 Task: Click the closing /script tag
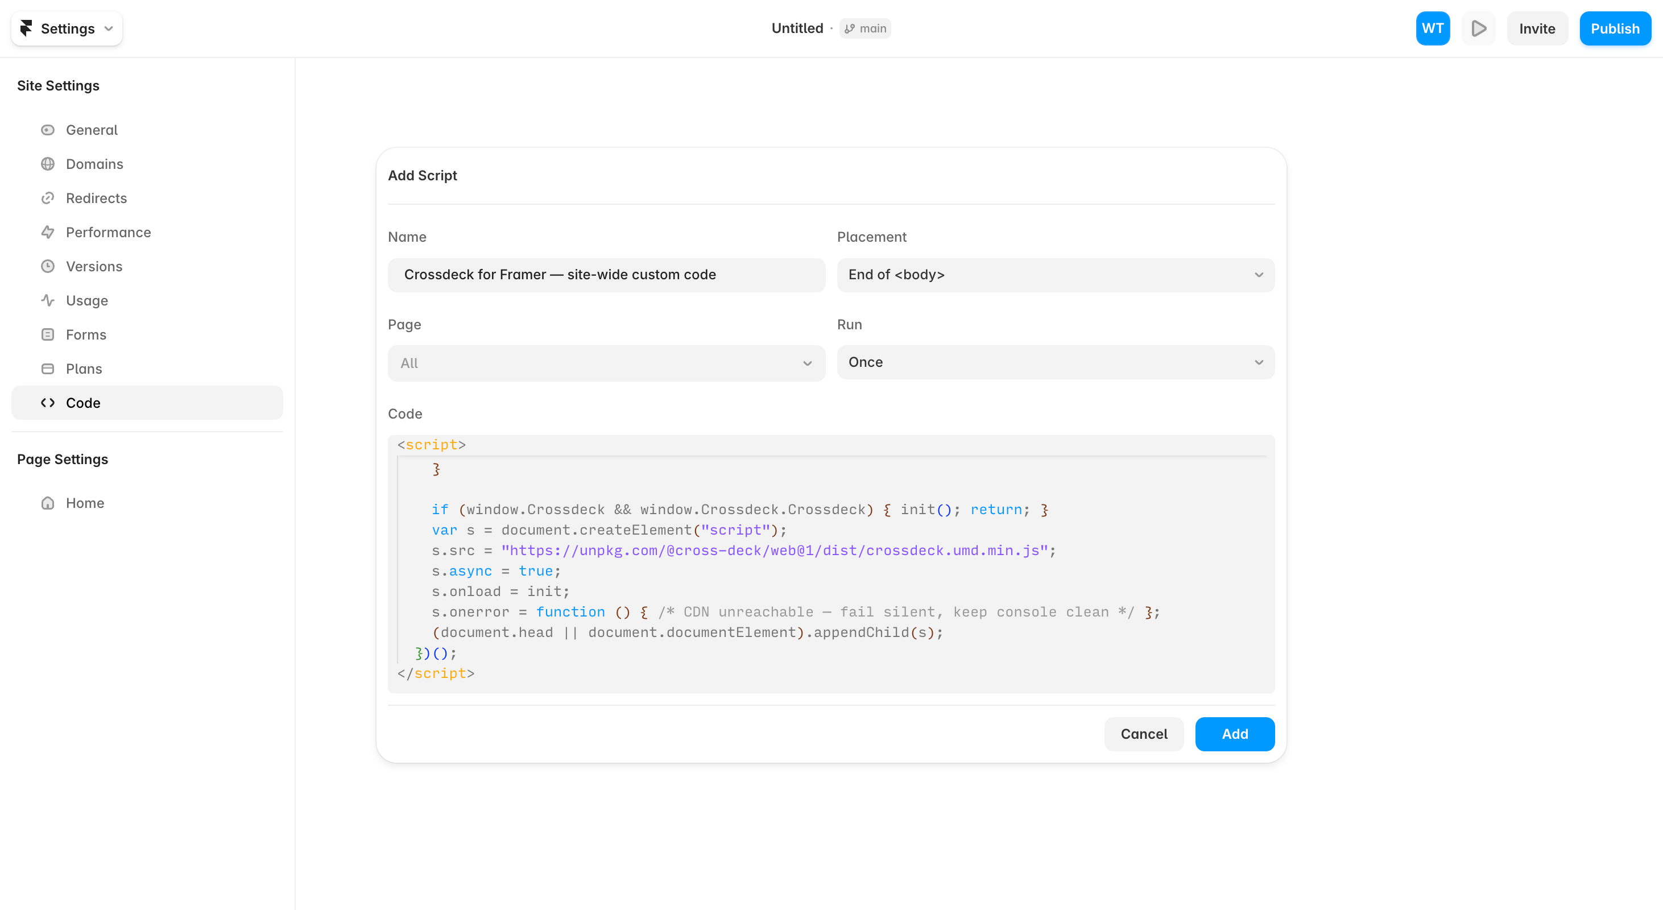click(x=436, y=673)
